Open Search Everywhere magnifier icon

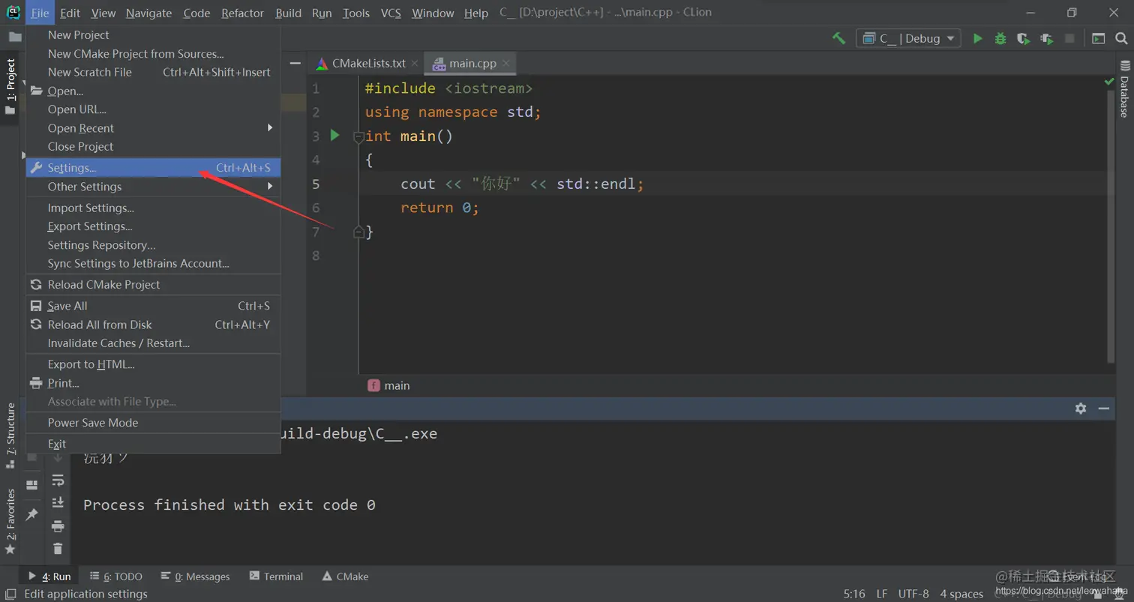click(1121, 38)
